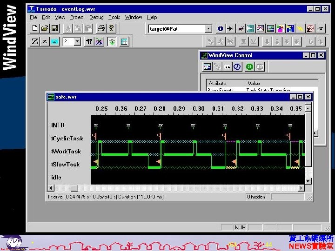
Task: Click the up arrow of safe.wvr vertical scrollbar
Action: pos(308,108)
